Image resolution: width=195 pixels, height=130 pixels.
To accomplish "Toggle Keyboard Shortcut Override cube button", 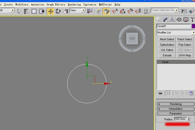I will tap(106, 11).
